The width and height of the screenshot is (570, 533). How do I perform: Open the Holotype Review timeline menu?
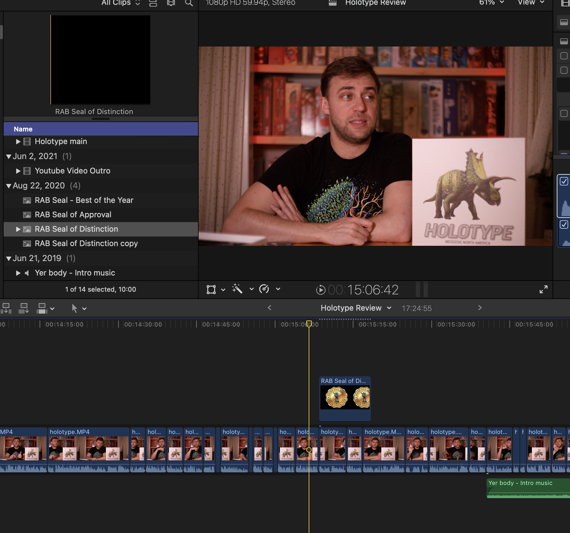coord(356,308)
